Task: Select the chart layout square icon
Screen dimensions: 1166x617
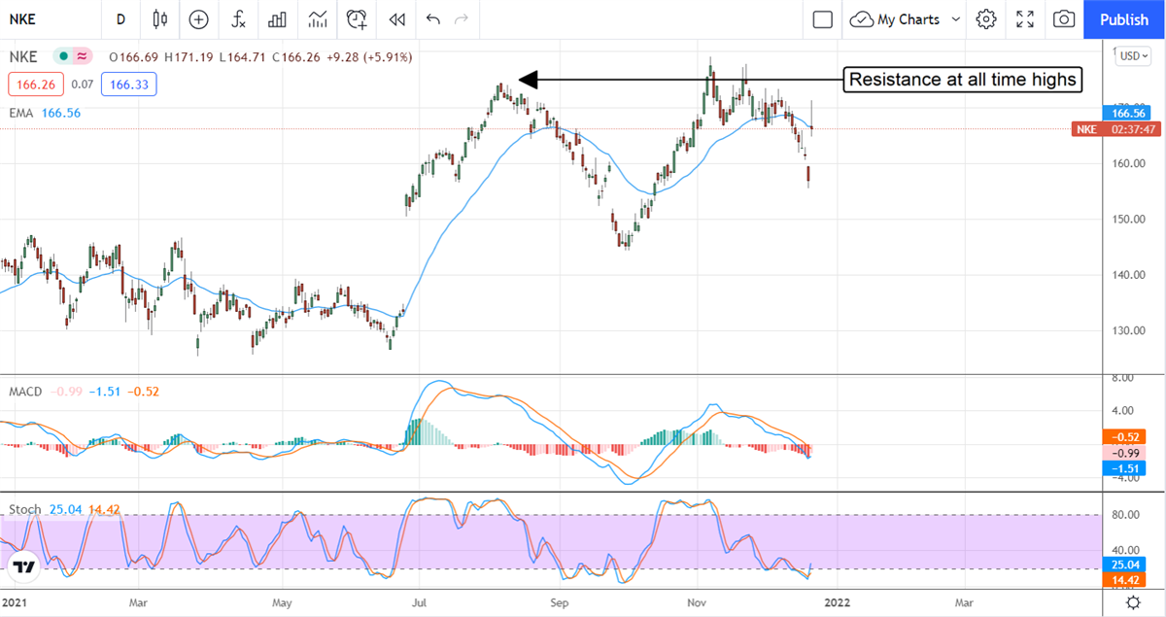Action: [822, 19]
